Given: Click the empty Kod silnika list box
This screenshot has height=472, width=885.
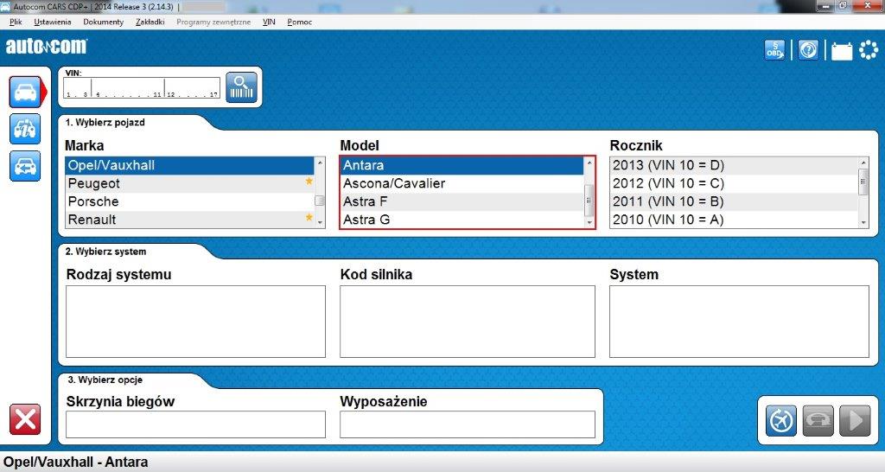Looking at the screenshot, I should [x=468, y=322].
